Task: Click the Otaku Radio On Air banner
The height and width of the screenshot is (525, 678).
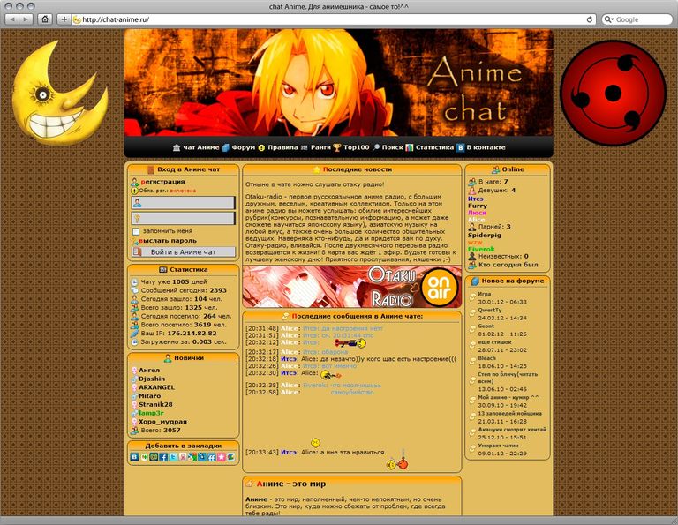Action: 352,288
